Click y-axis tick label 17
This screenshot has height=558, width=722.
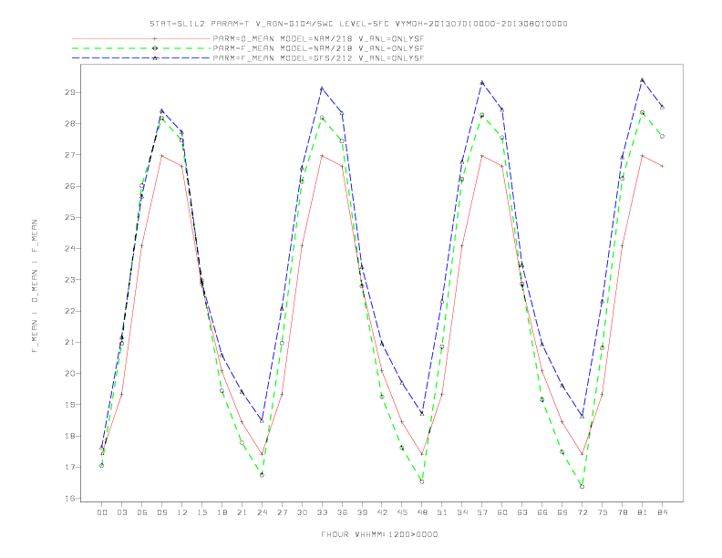(70, 468)
